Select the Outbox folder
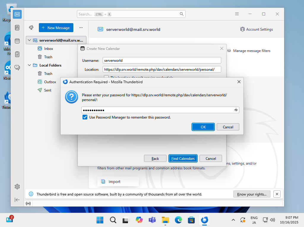 click(50, 82)
